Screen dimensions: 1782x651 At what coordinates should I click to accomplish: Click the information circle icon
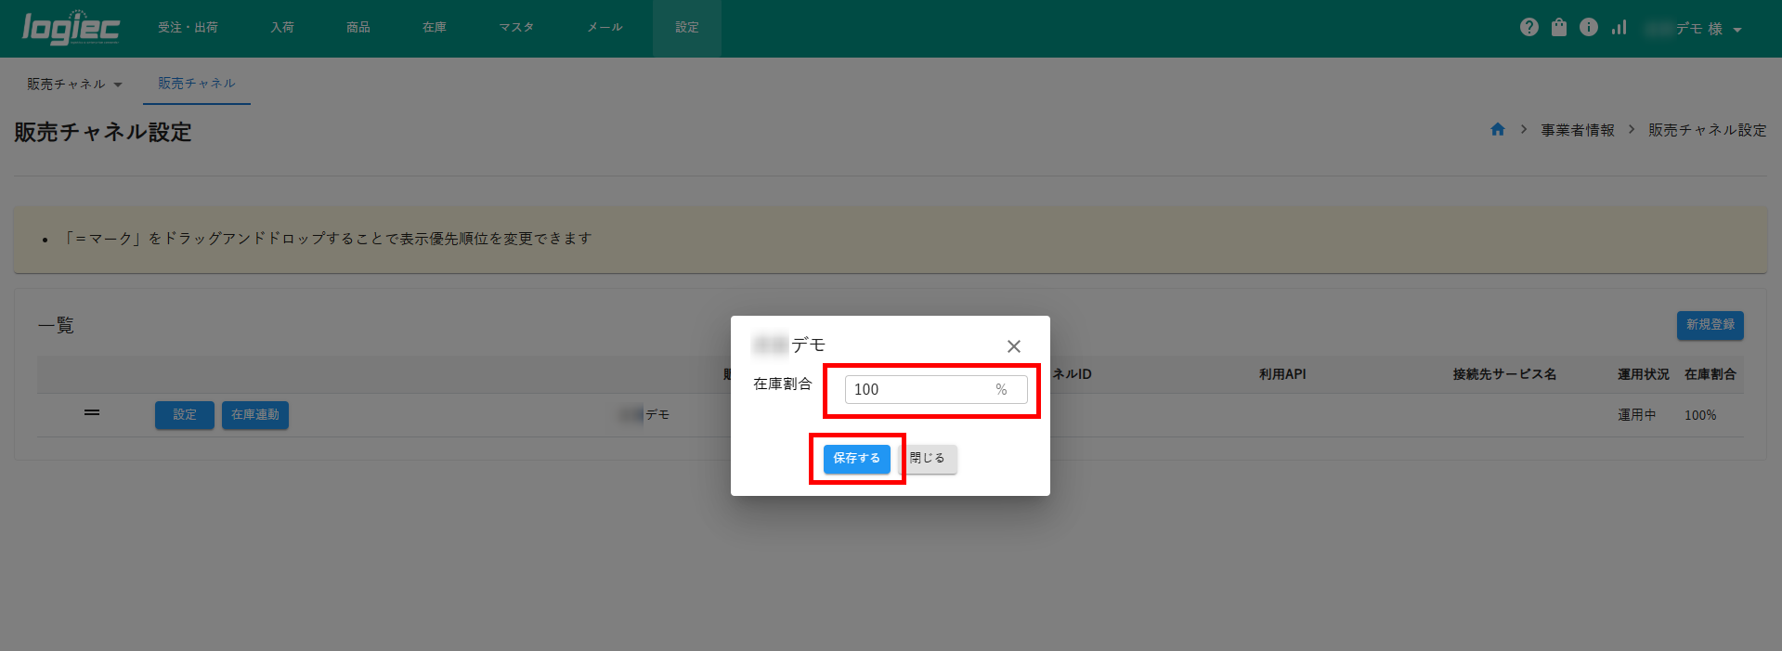click(x=1589, y=28)
